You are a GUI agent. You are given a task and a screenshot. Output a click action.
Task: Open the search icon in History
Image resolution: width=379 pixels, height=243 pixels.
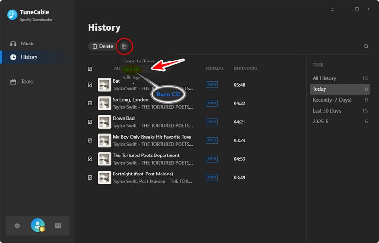[x=366, y=46]
